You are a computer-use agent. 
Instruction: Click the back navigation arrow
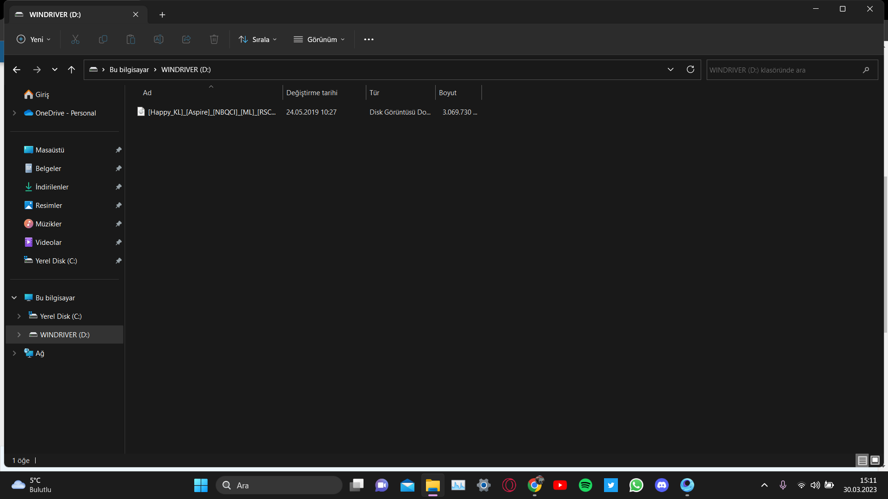pyautogui.click(x=17, y=70)
